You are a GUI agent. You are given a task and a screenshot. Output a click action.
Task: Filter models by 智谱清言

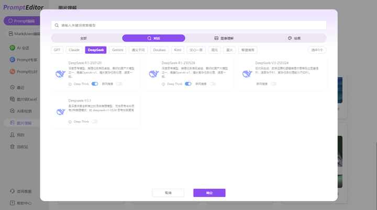[x=248, y=50]
